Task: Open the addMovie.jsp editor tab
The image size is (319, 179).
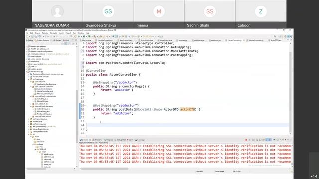Action: [199, 40]
